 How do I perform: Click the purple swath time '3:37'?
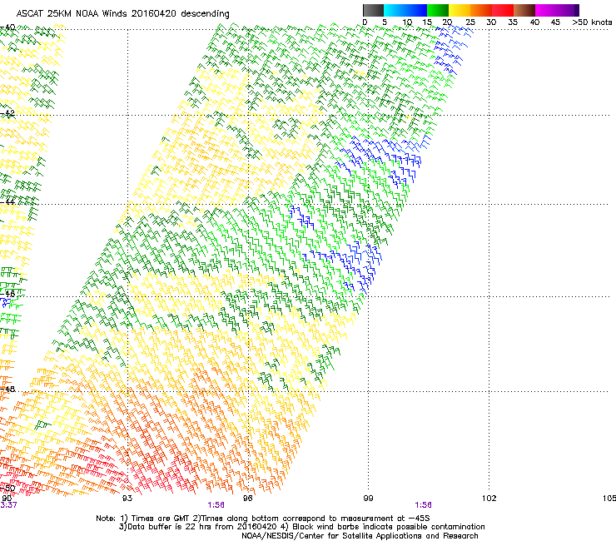coord(8,505)
